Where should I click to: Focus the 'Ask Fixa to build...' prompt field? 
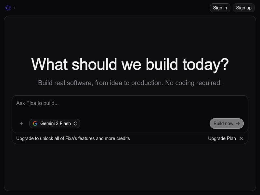(x=130, y=103)
